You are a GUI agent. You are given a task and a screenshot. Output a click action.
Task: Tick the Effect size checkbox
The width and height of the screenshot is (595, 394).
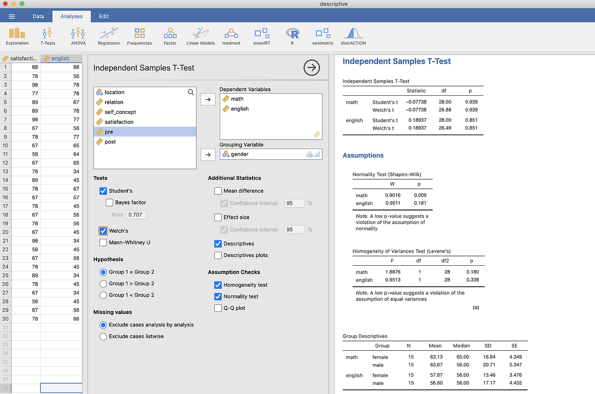pyautogui.click(x=218, y=217)
